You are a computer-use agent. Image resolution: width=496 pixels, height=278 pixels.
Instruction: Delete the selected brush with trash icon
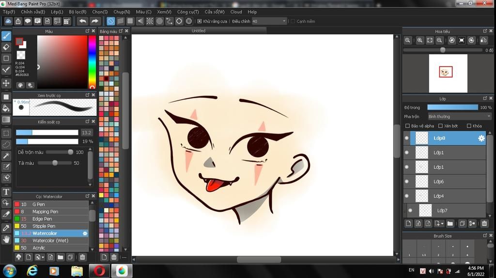(82, 257)
